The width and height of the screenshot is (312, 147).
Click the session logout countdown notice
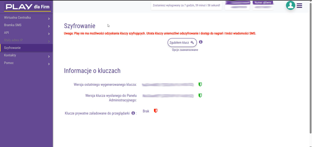click(x=186, y=5)
